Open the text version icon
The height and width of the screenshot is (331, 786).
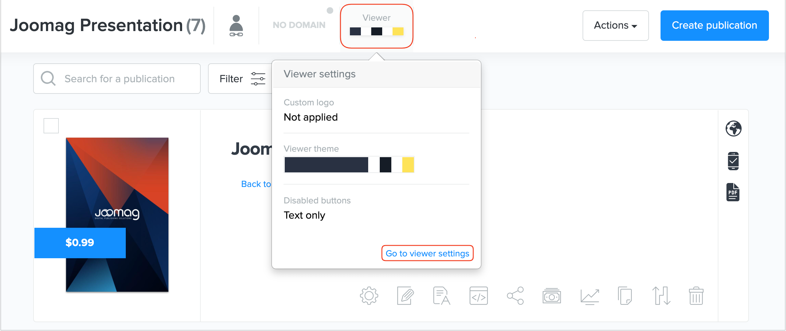pyautogui.click(x=442, y=295)
